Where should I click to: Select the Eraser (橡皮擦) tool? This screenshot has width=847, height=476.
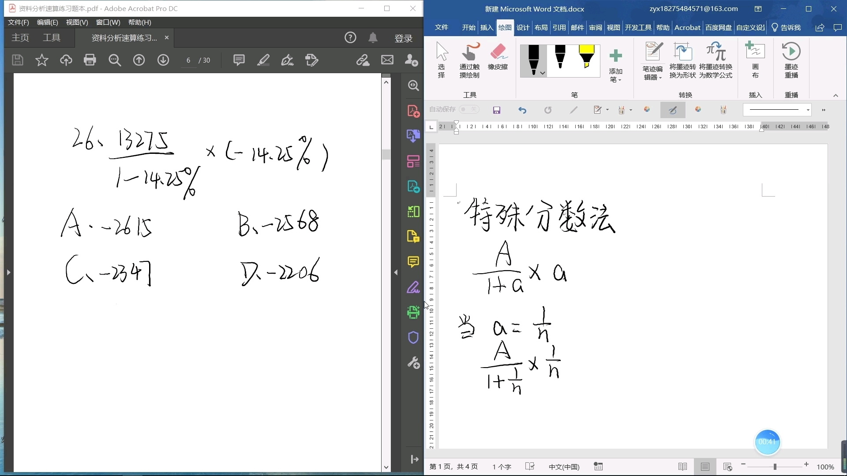(x=498, y=57)
